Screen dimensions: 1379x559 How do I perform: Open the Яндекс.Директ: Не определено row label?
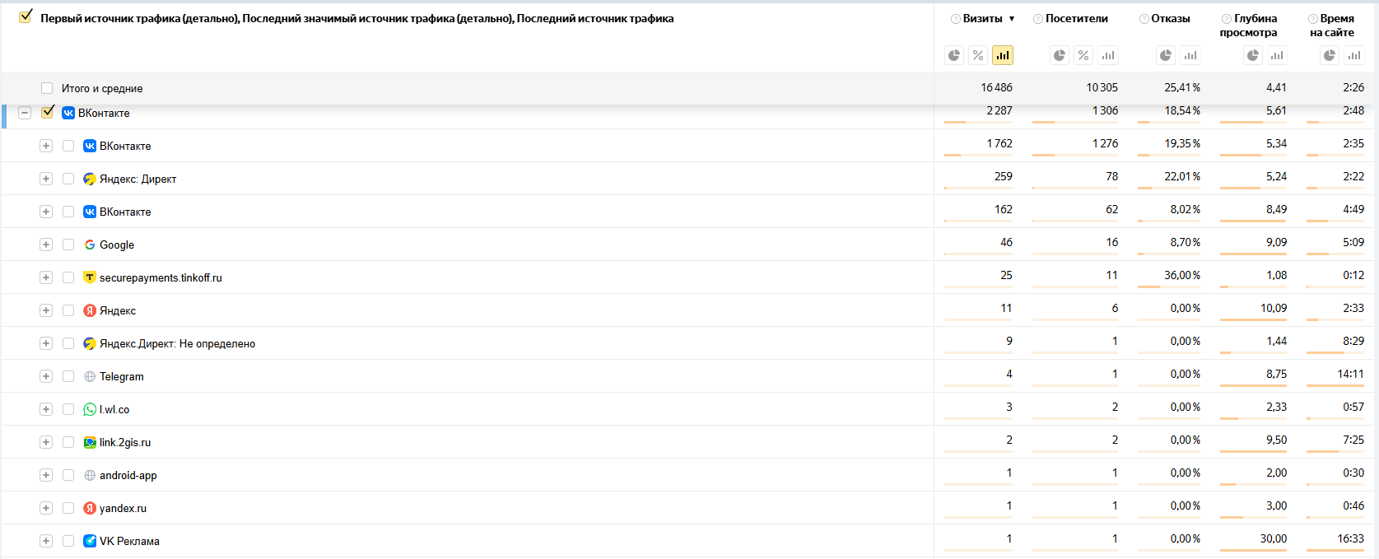(177, 343)
